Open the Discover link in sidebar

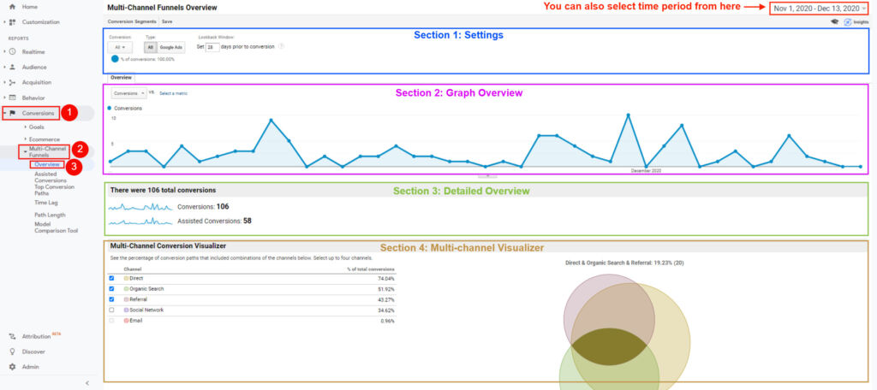[33, 352]
